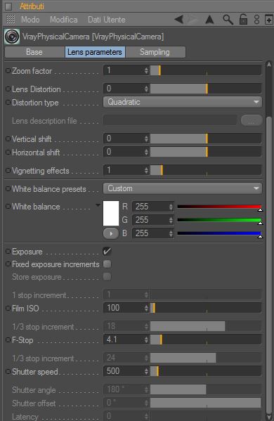Open the Dati Utente menu
This screenshot has height=421, width=274.
point(107,20)
